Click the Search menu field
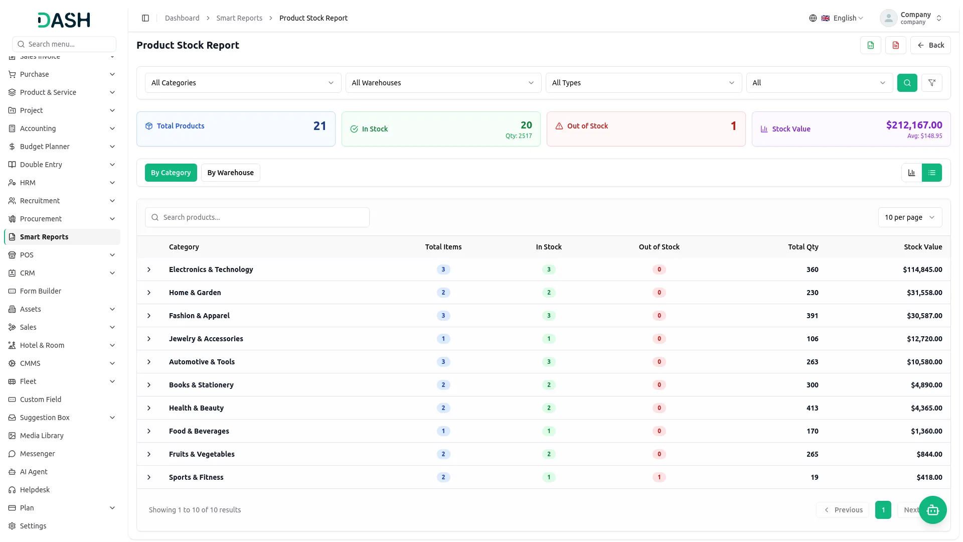963x542 pixels. coord(64,44)
